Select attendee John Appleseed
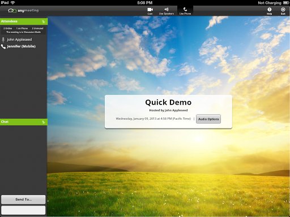 pyautogui.click(x=19, y=40)
